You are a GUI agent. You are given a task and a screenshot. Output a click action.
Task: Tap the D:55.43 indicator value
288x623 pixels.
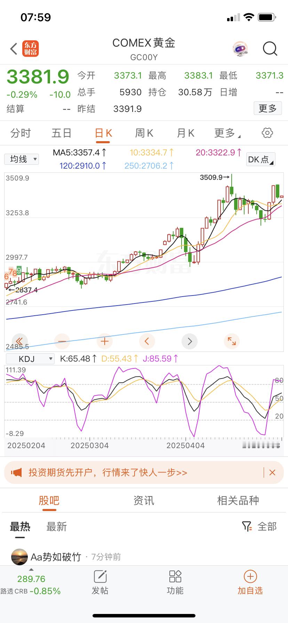120,359
